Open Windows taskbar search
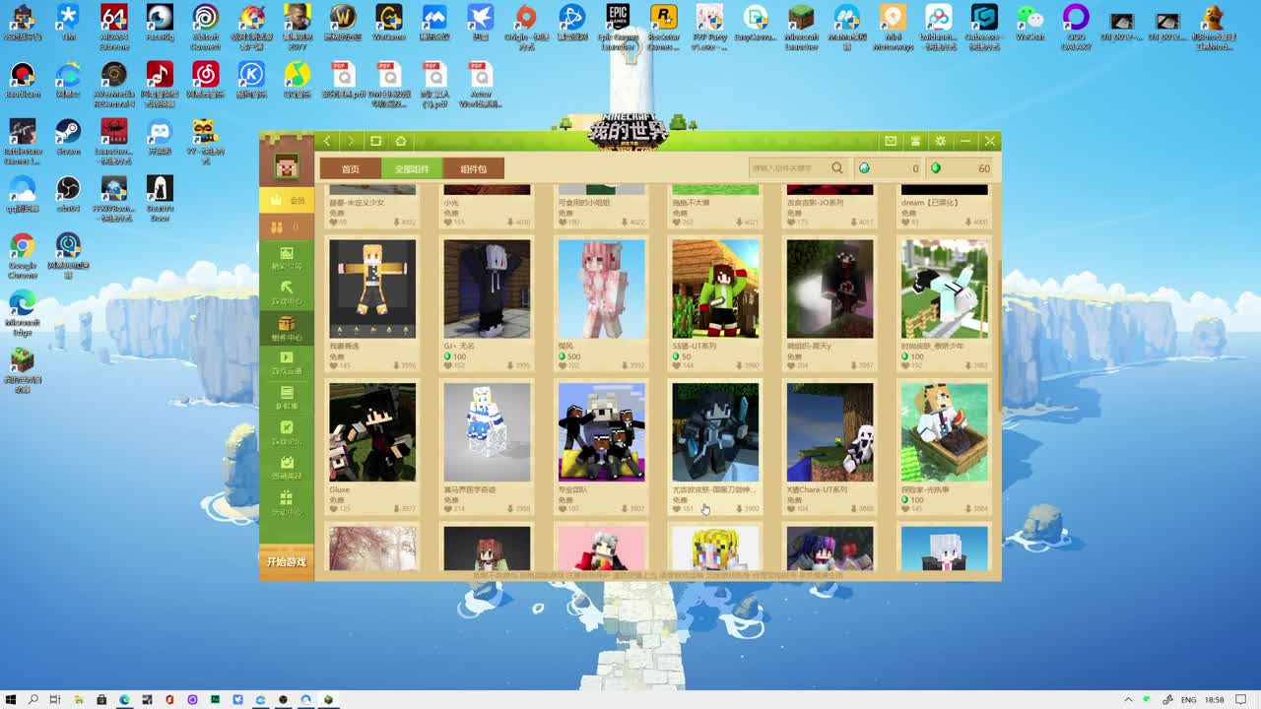The width and height of the screenshot is (1261, 709). click(x=33, y=699)
